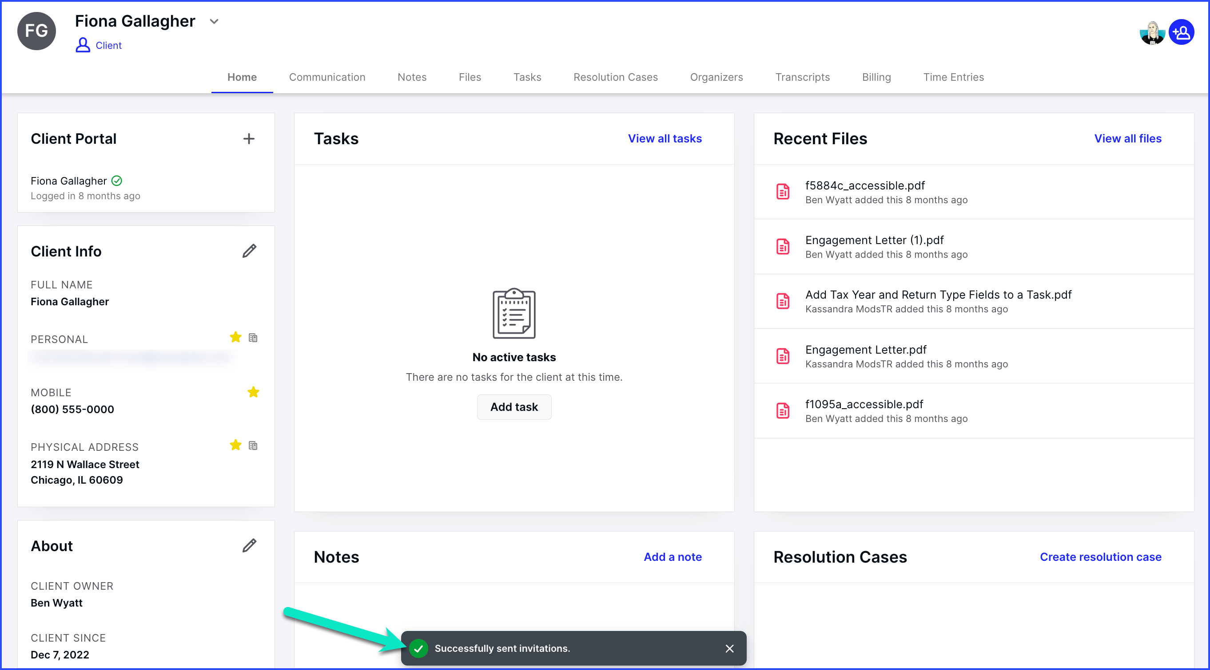The width and height of the screenshot is (1210, 670).
Task: Click the Dec 7, 2022 client since date
Action: (x=60, y=655)
